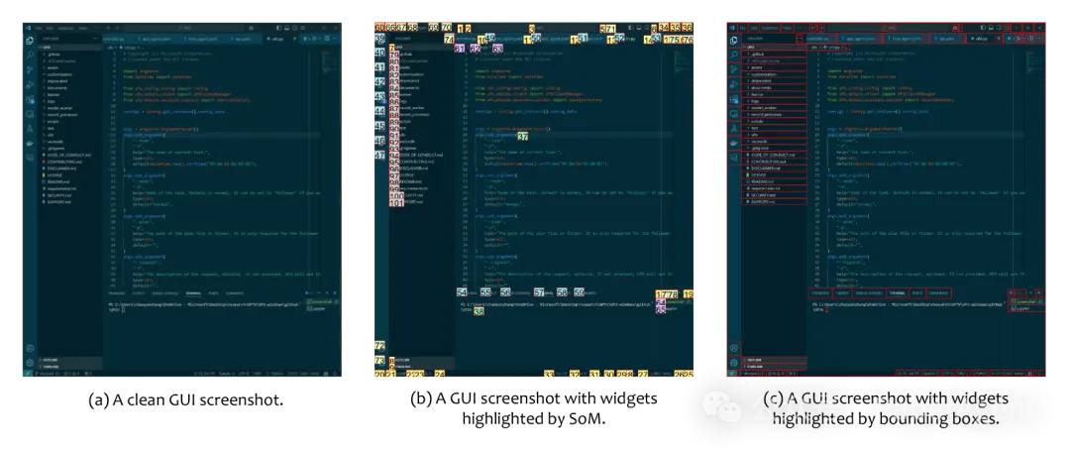This screenshot has height=451, width=1070.
Task: Open CONTRIBUTING.md in screenshot (a) explorer
Action: 69,162
